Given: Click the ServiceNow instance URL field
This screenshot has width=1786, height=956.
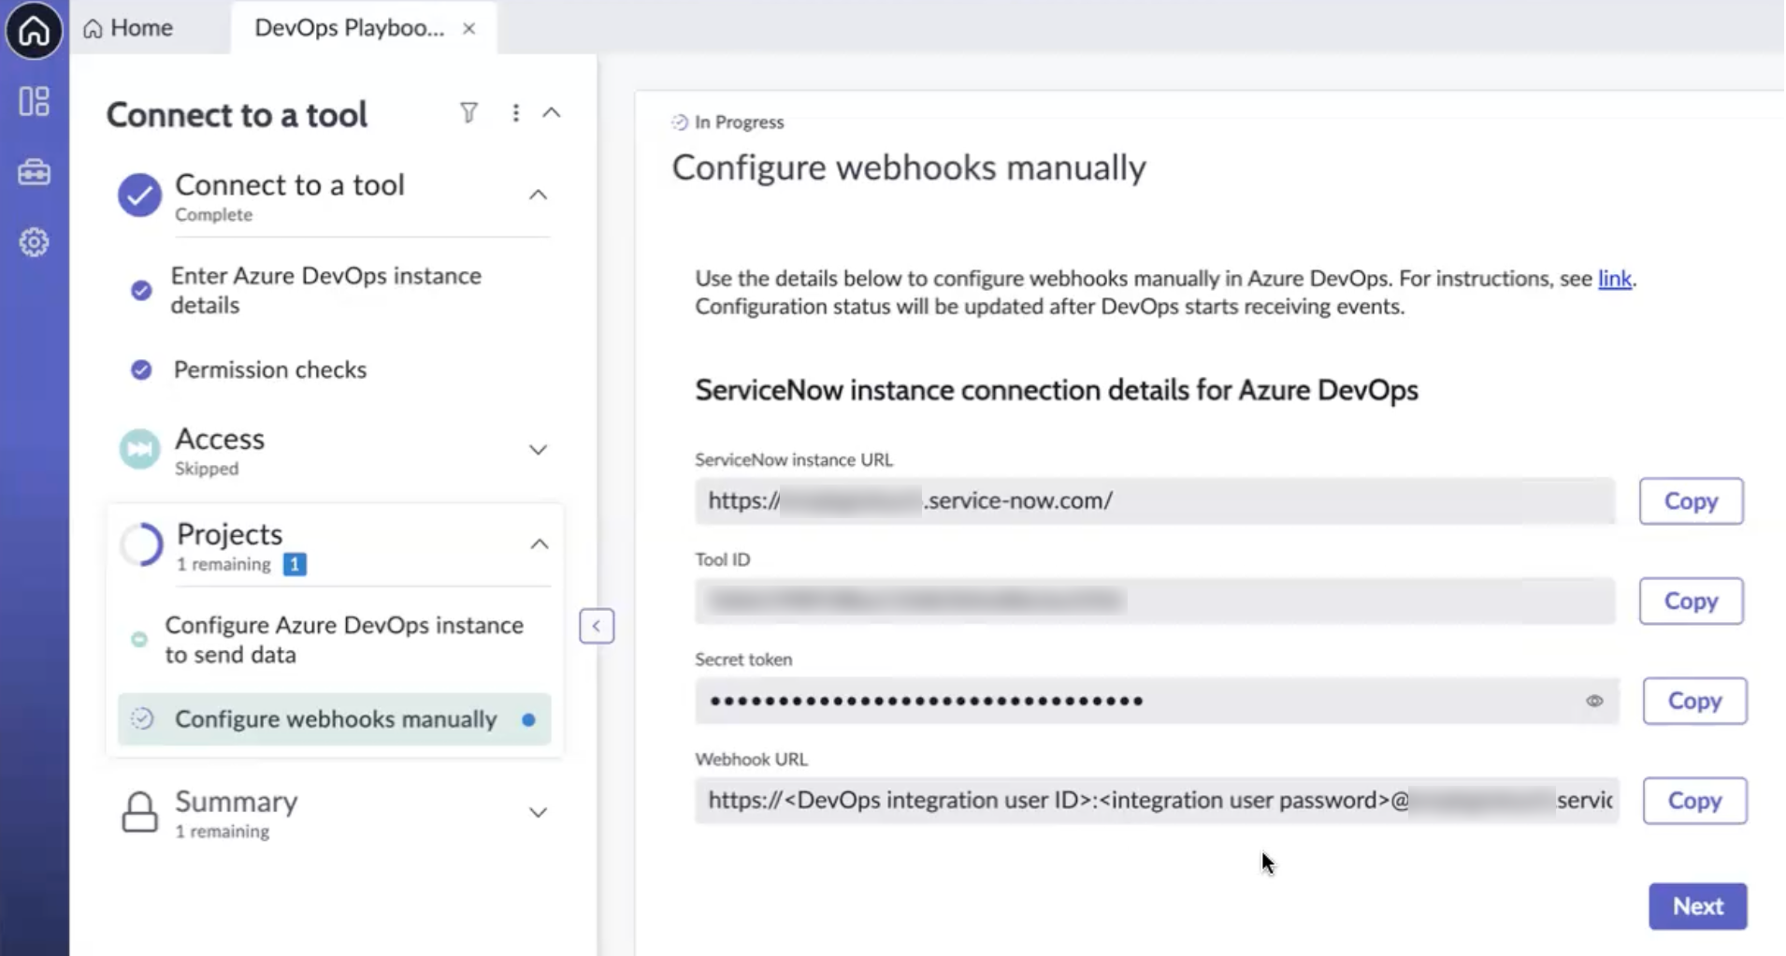Looking at the screenshot, I should click(1155, 500).
